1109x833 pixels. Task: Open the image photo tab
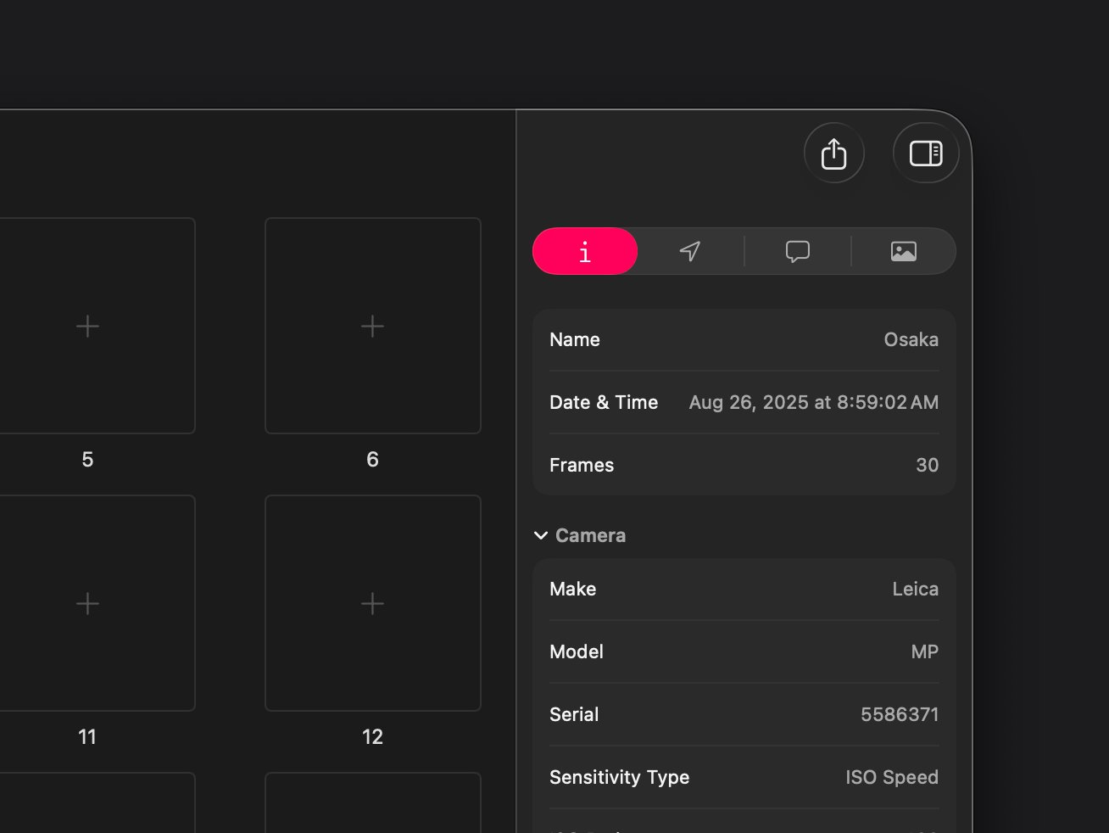point(903,251)
